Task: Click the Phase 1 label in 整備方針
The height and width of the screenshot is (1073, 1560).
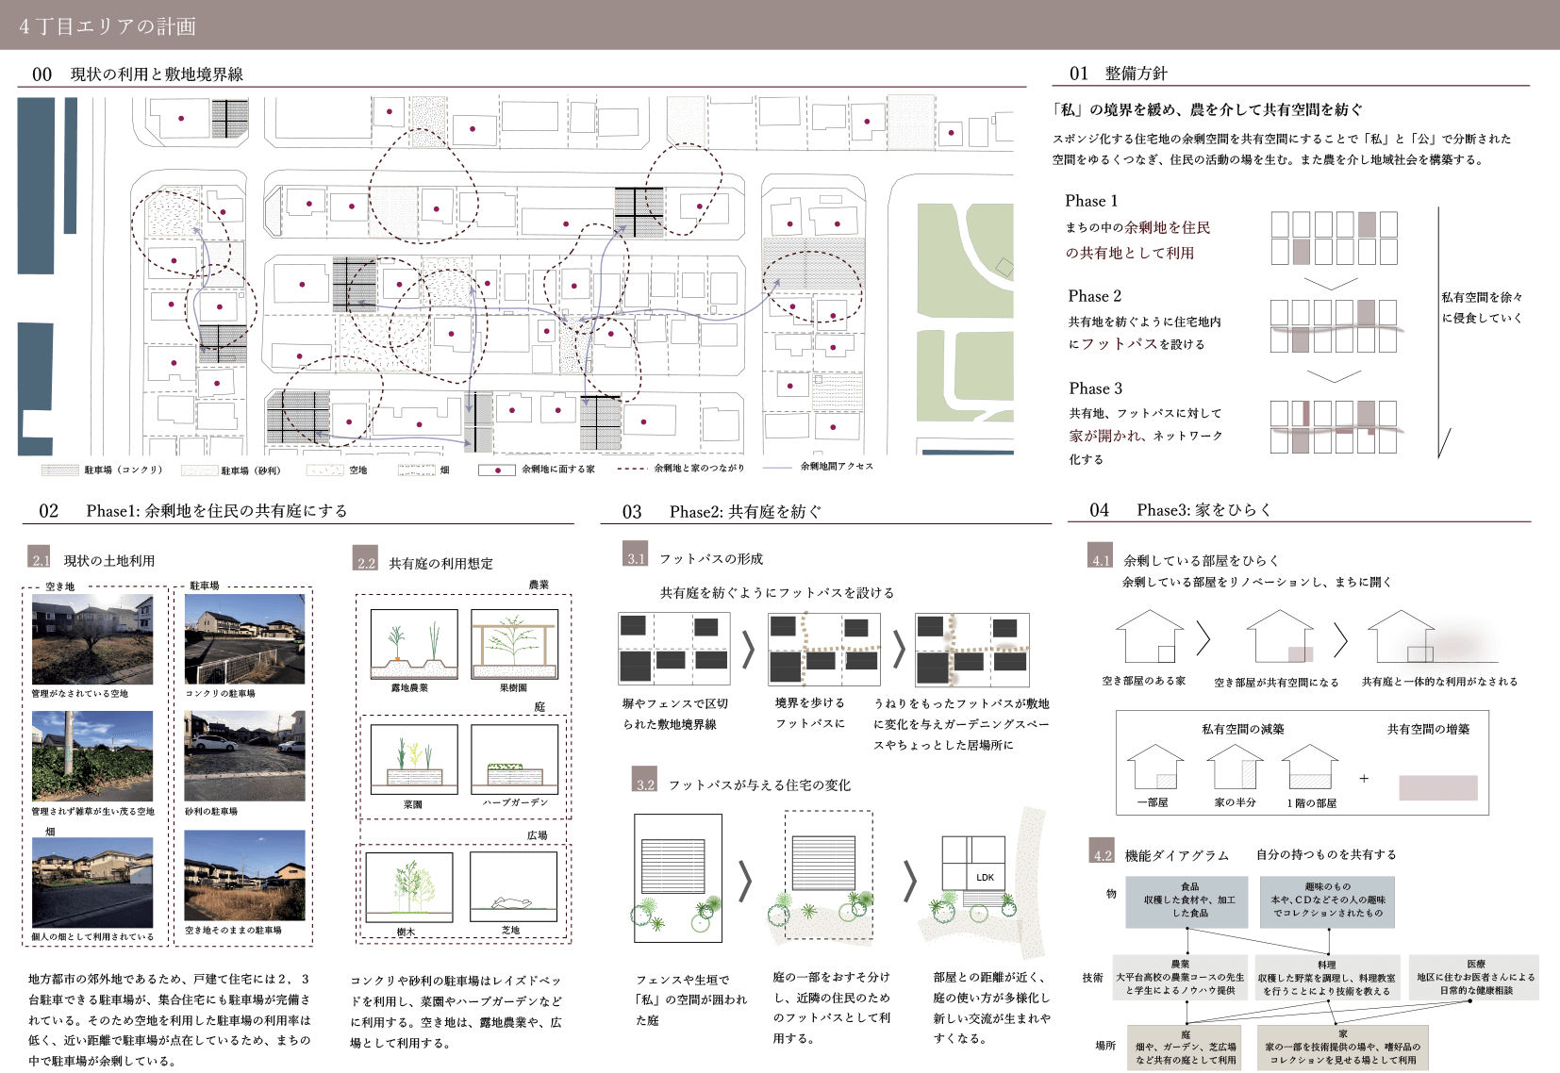Action: [x=1091, y=201]
